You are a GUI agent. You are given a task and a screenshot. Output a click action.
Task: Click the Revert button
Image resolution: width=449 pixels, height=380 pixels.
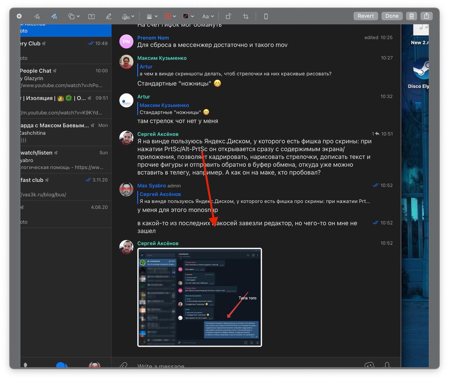coord(366,16)
